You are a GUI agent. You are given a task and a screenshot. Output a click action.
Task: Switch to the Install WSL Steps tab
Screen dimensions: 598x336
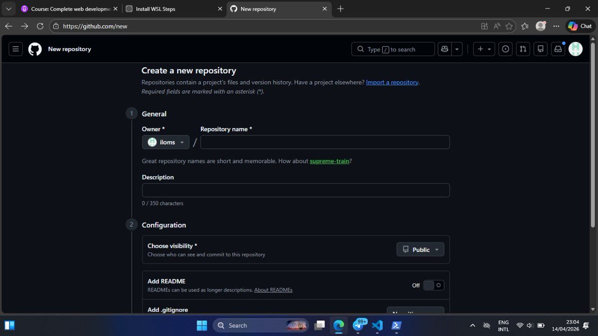(164, 8)
